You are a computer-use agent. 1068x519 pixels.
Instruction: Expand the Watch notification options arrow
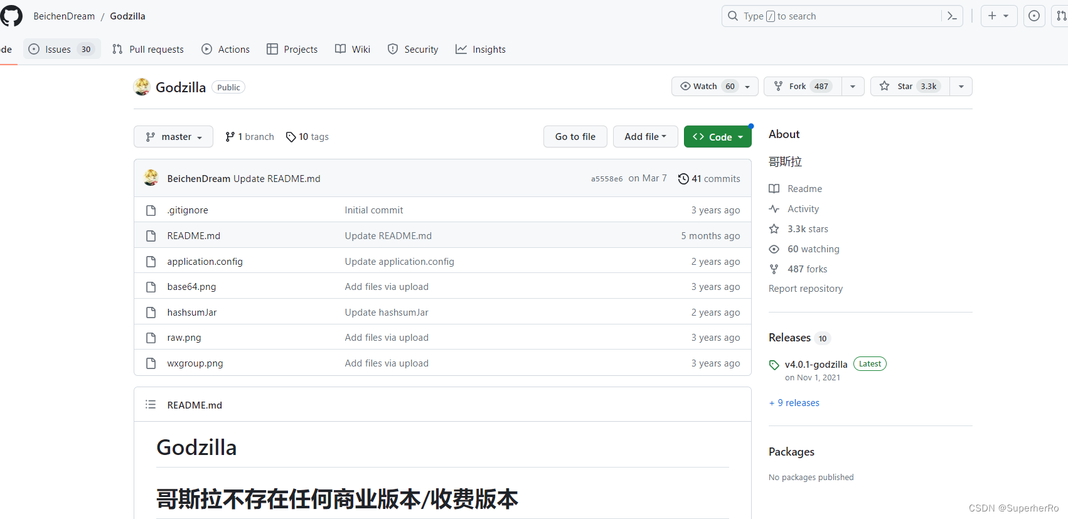point(747,87)
